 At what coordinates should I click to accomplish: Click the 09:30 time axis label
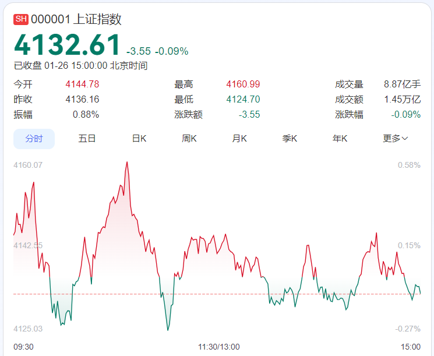click(x=23, y=347)
